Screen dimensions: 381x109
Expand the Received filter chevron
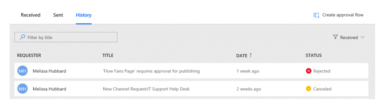tap(363, 37)
